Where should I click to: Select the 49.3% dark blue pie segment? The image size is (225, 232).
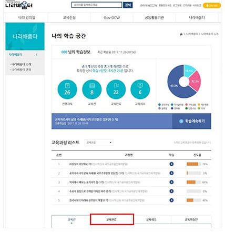coord(175,86)
